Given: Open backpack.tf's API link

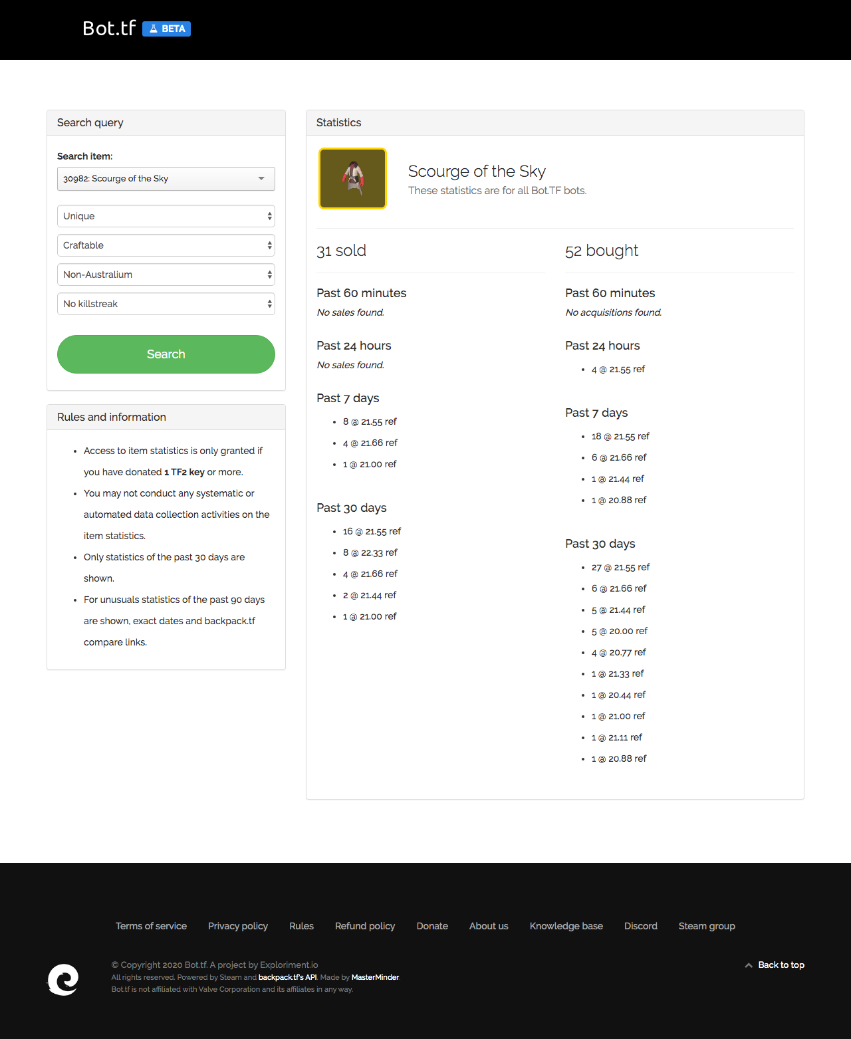Looking at the screenshot, I should pyautogui.click(x=287, y=977).
